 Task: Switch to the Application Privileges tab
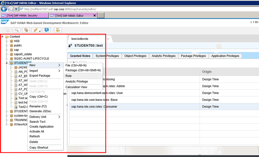tap(225, 56)
